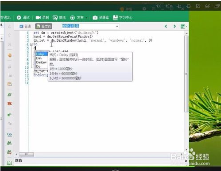Open the 抓抓 capture tool
Screen dimensions: 221x171
point(59,18)
